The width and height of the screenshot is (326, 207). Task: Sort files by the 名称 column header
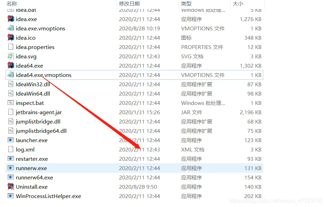coord(12,3)
